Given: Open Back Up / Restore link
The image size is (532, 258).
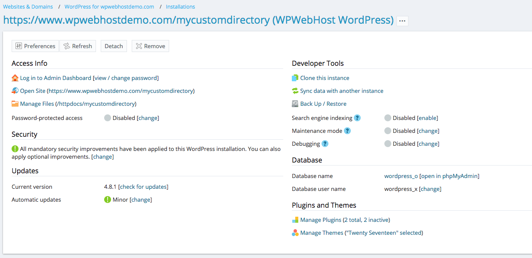Looking at the screenshot, I should (x=323, y=104).
